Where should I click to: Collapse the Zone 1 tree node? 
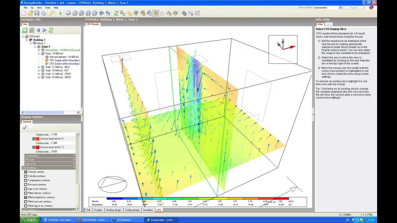tap(35, 47)
